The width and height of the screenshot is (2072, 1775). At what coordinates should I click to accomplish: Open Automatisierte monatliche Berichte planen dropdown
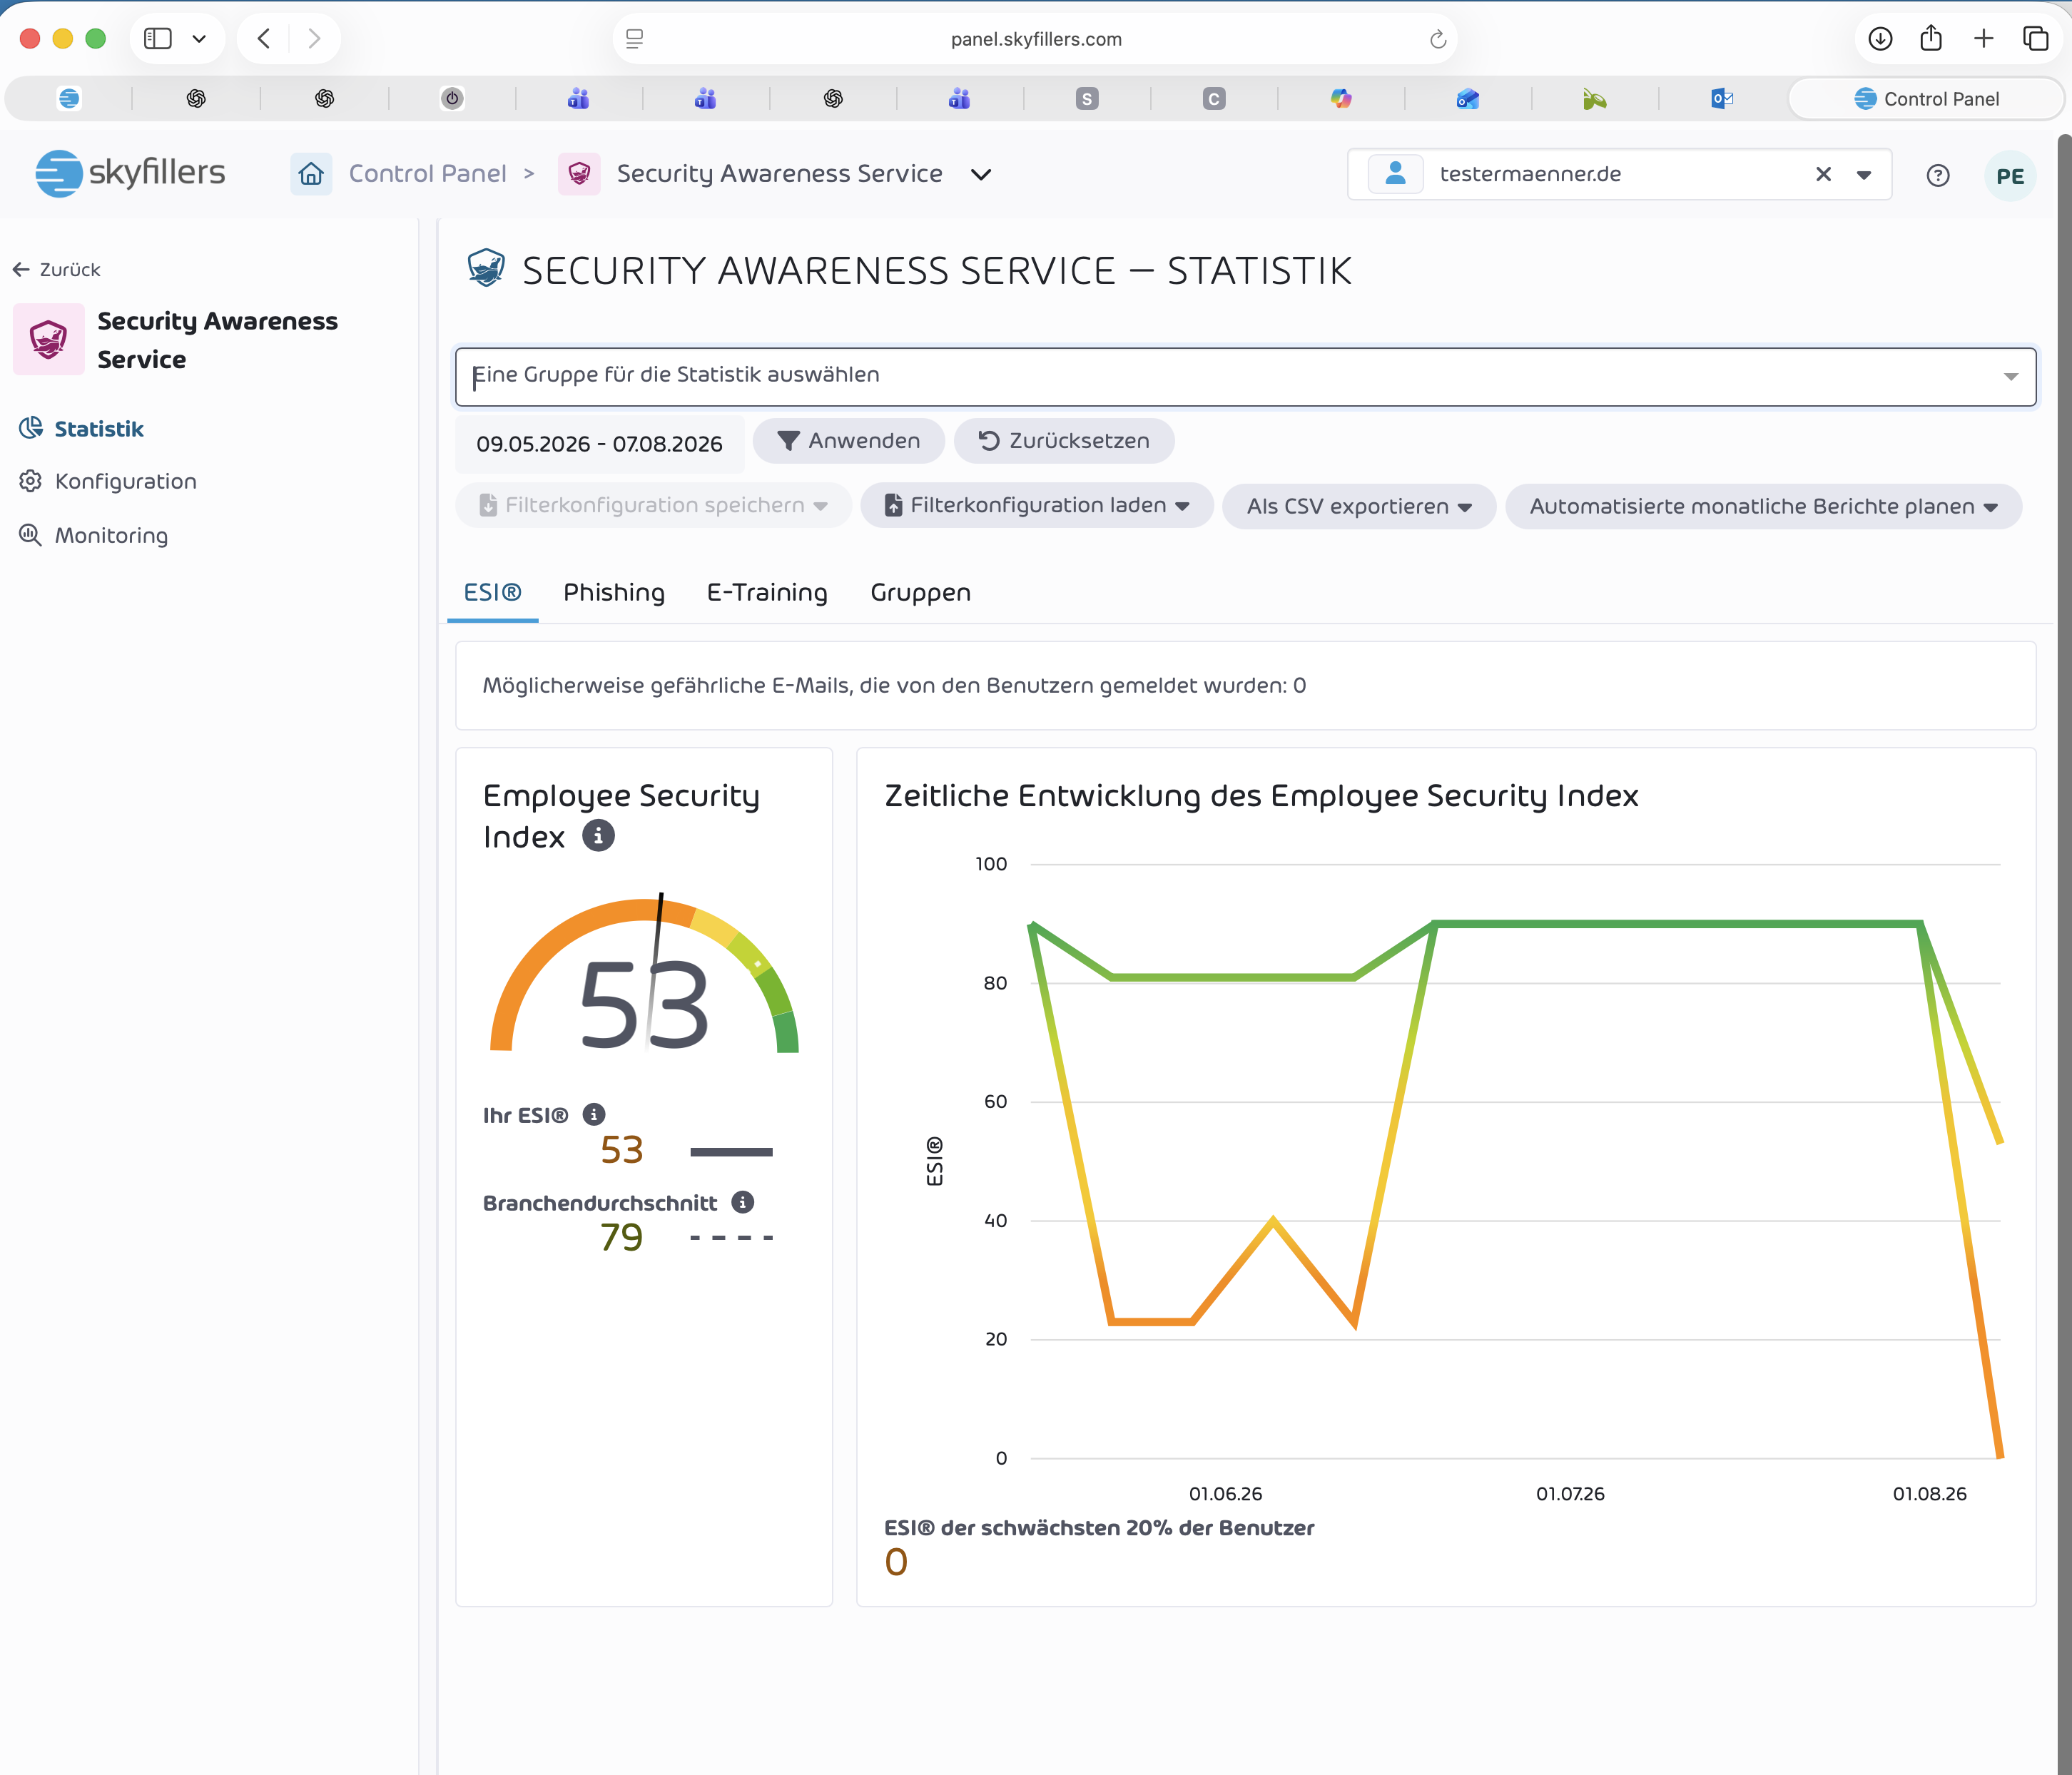[x=1763, y=506]
